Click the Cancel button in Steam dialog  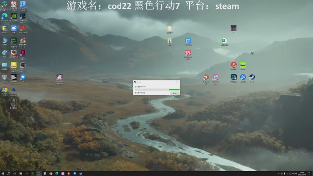pyautogui.click(x=174, y=93)
